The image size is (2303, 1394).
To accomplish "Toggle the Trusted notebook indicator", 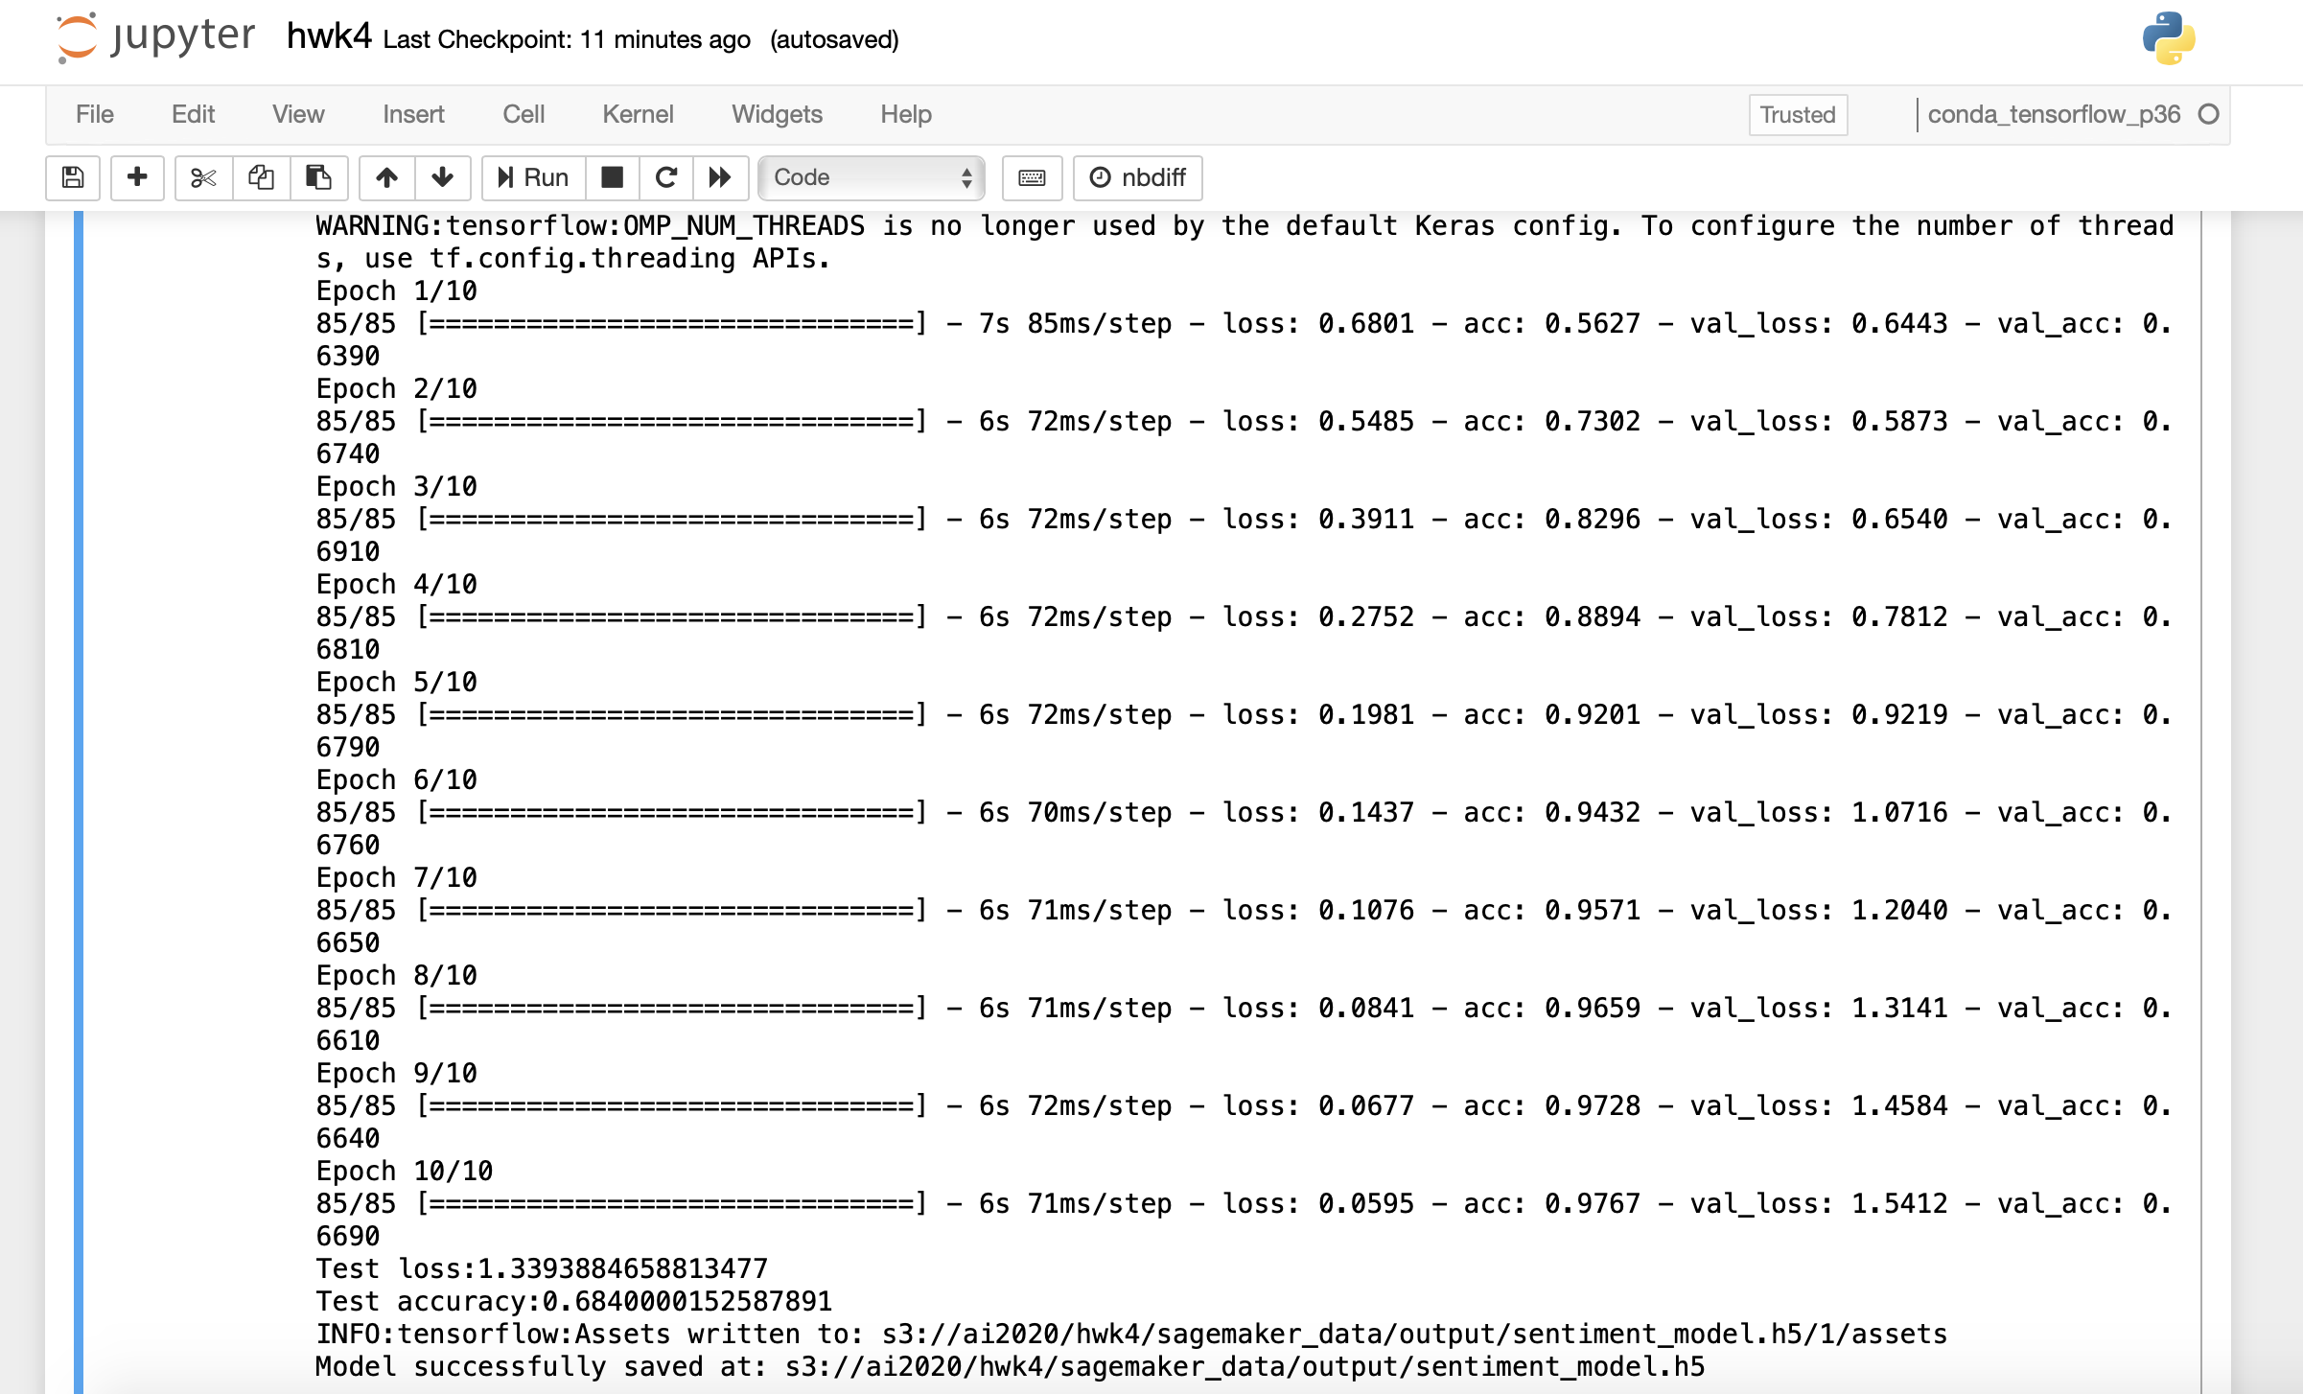I will click(x=1798, y=114).
